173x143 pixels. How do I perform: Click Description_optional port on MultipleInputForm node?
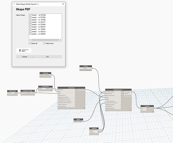(114, 92)
